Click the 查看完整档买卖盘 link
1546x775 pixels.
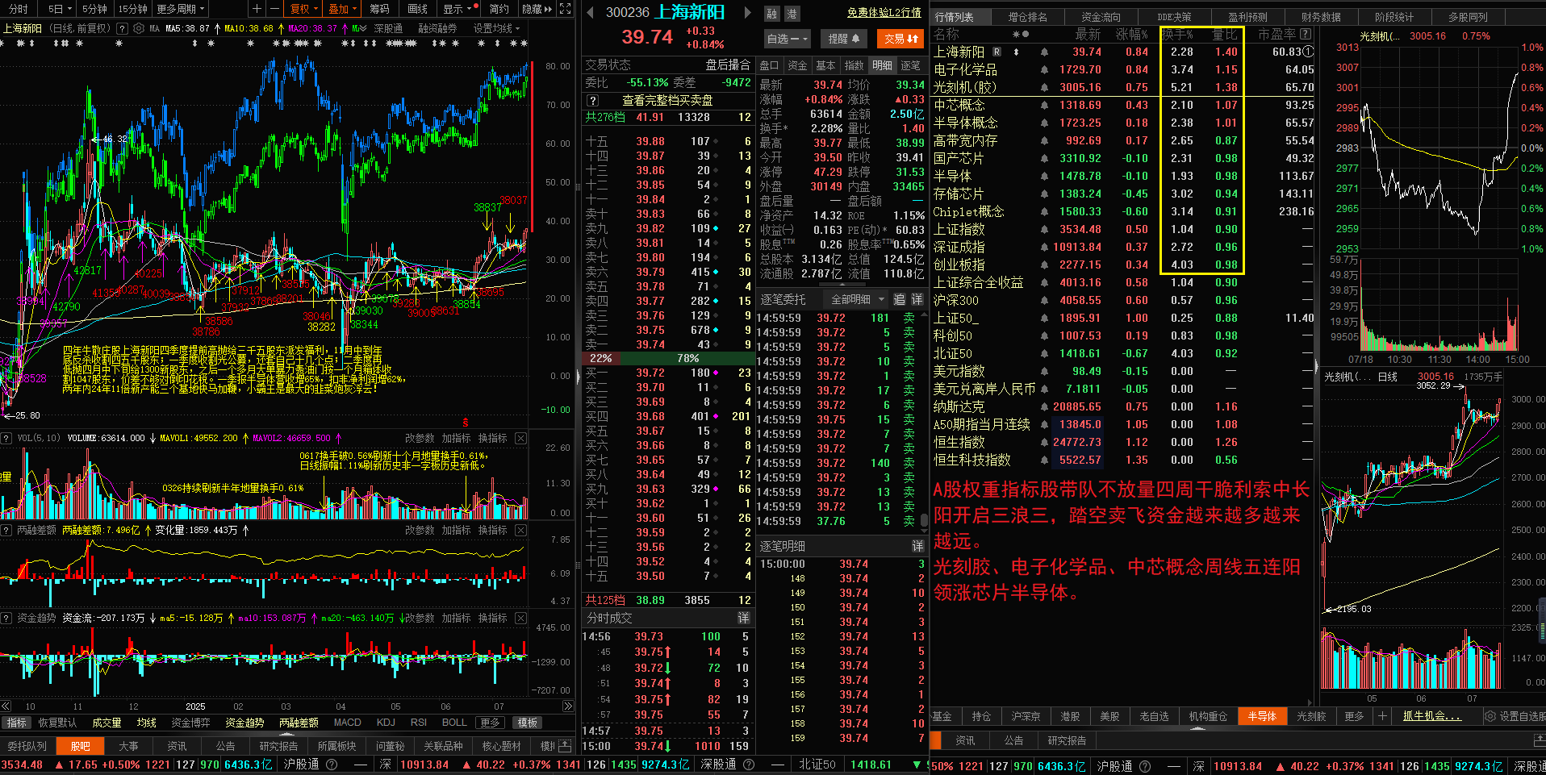pos(667,101)
